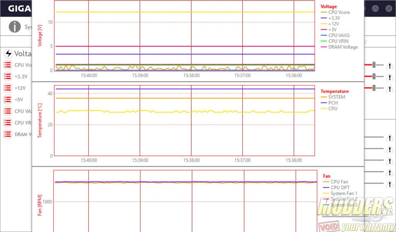Select +12V in the Voltage legend
This screenshot has width=396, height=232.
click(x=330, y=24)
